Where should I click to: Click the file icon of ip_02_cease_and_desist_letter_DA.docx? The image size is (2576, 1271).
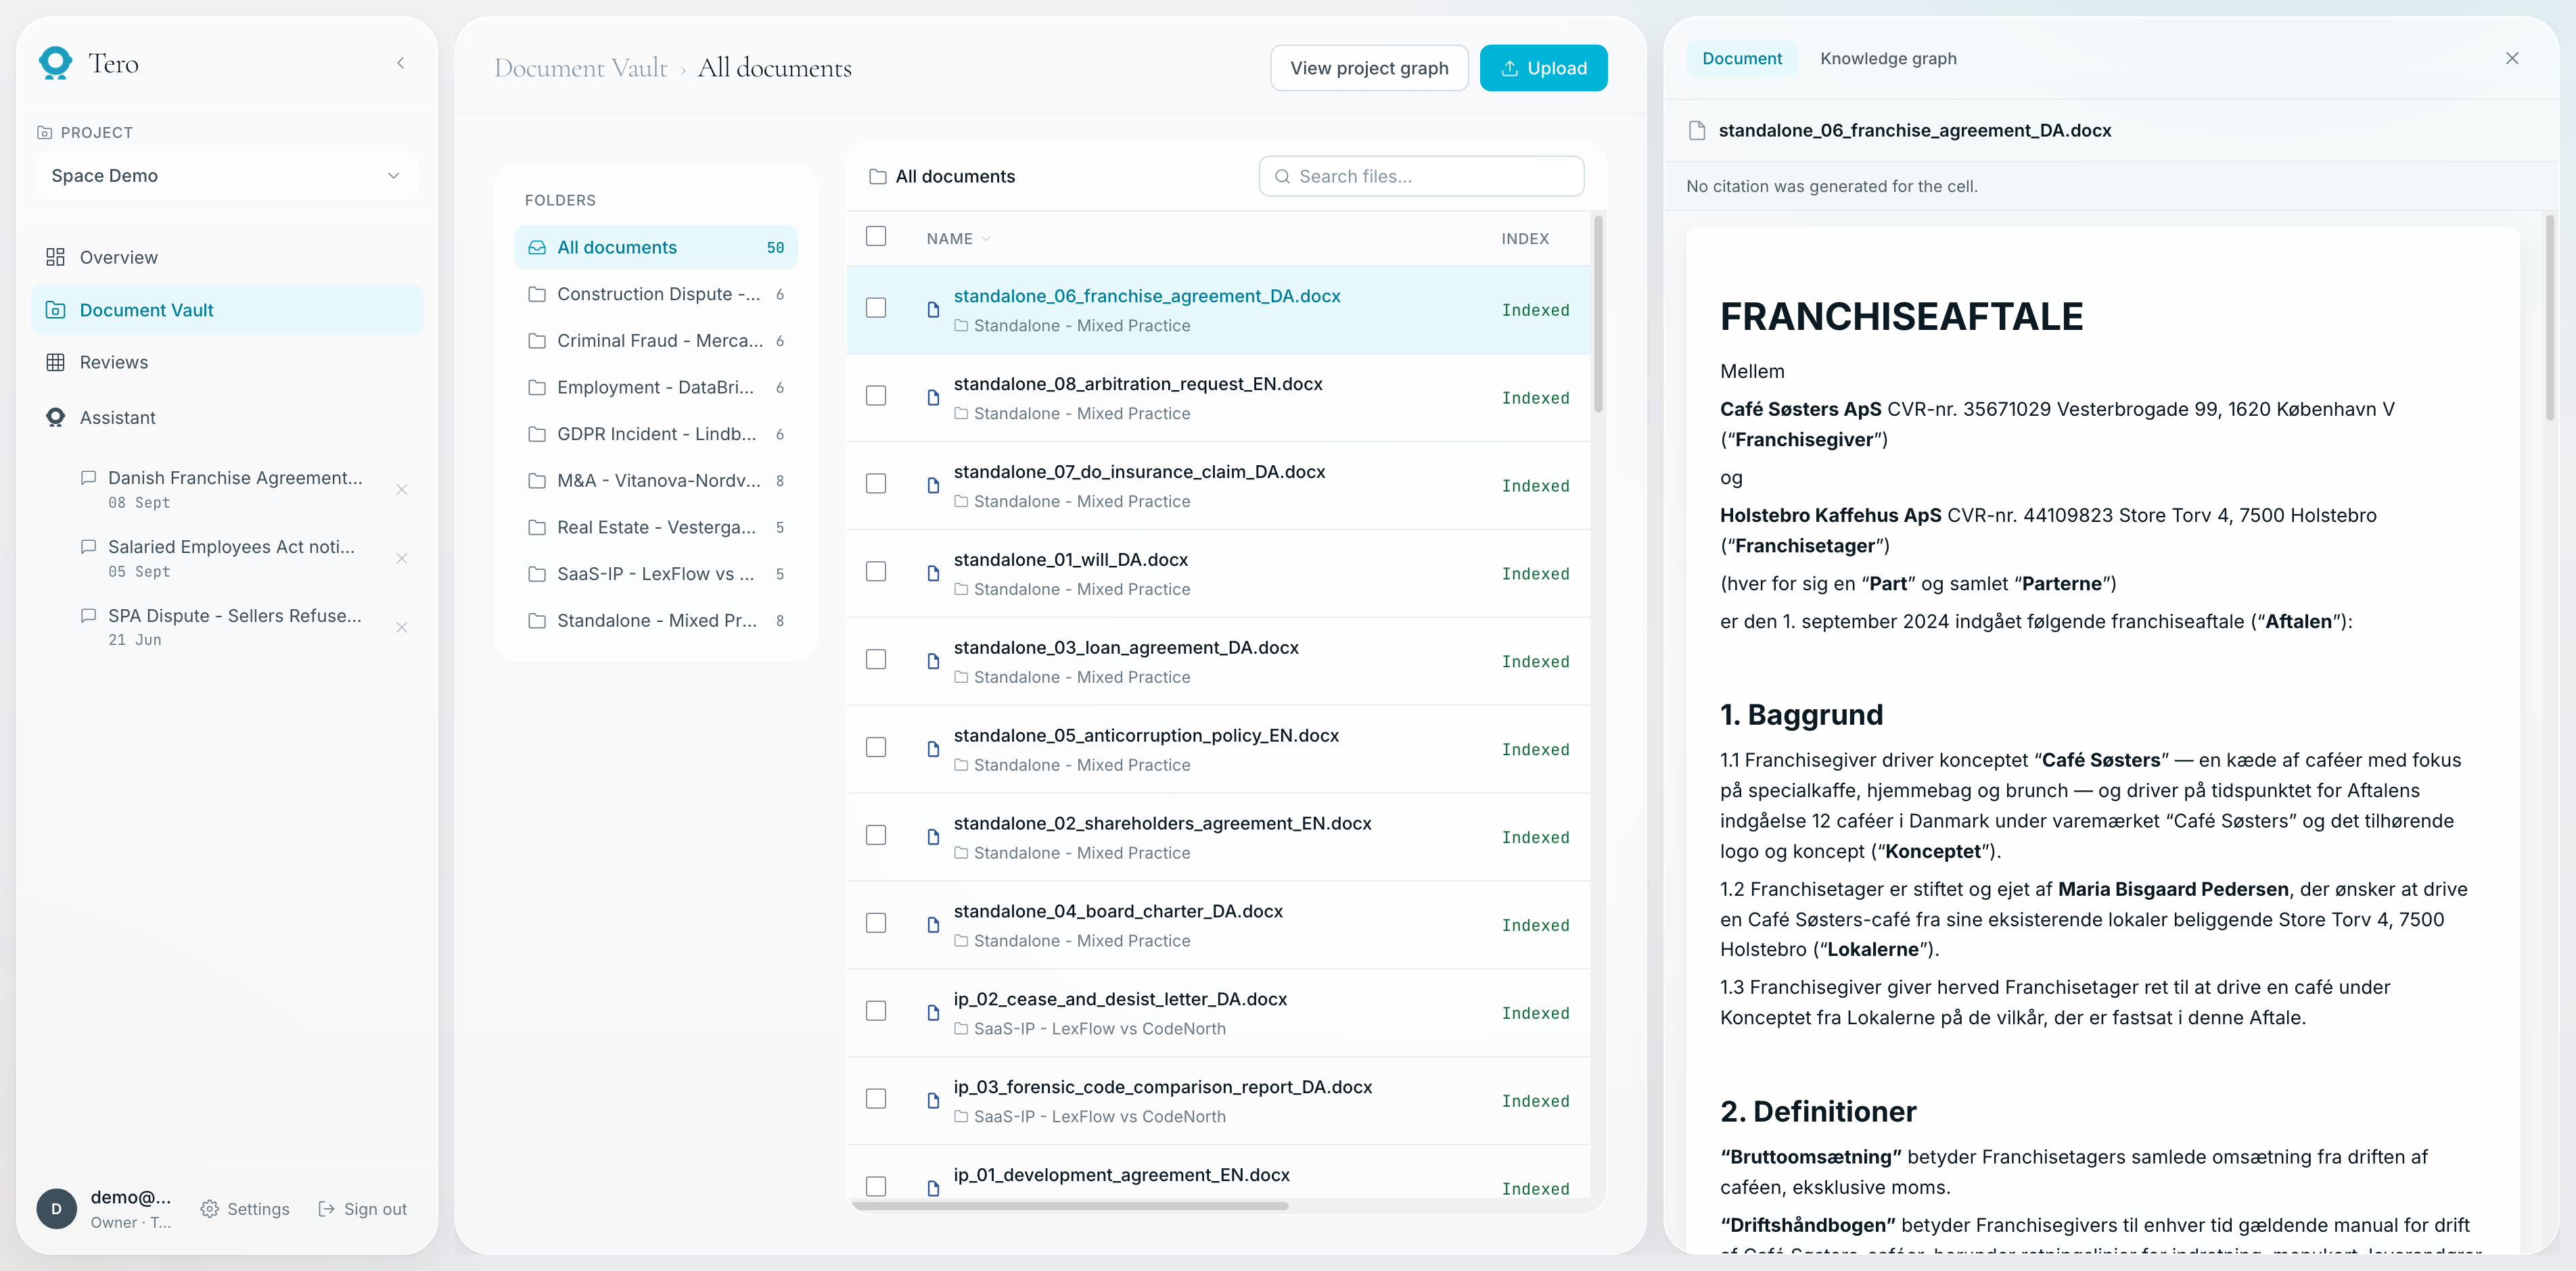[x=933, y=1013]
